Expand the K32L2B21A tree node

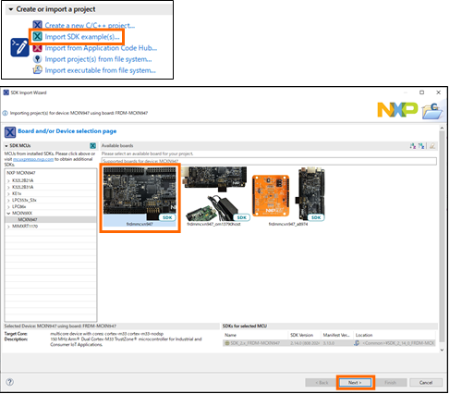[x=8, y=180]
